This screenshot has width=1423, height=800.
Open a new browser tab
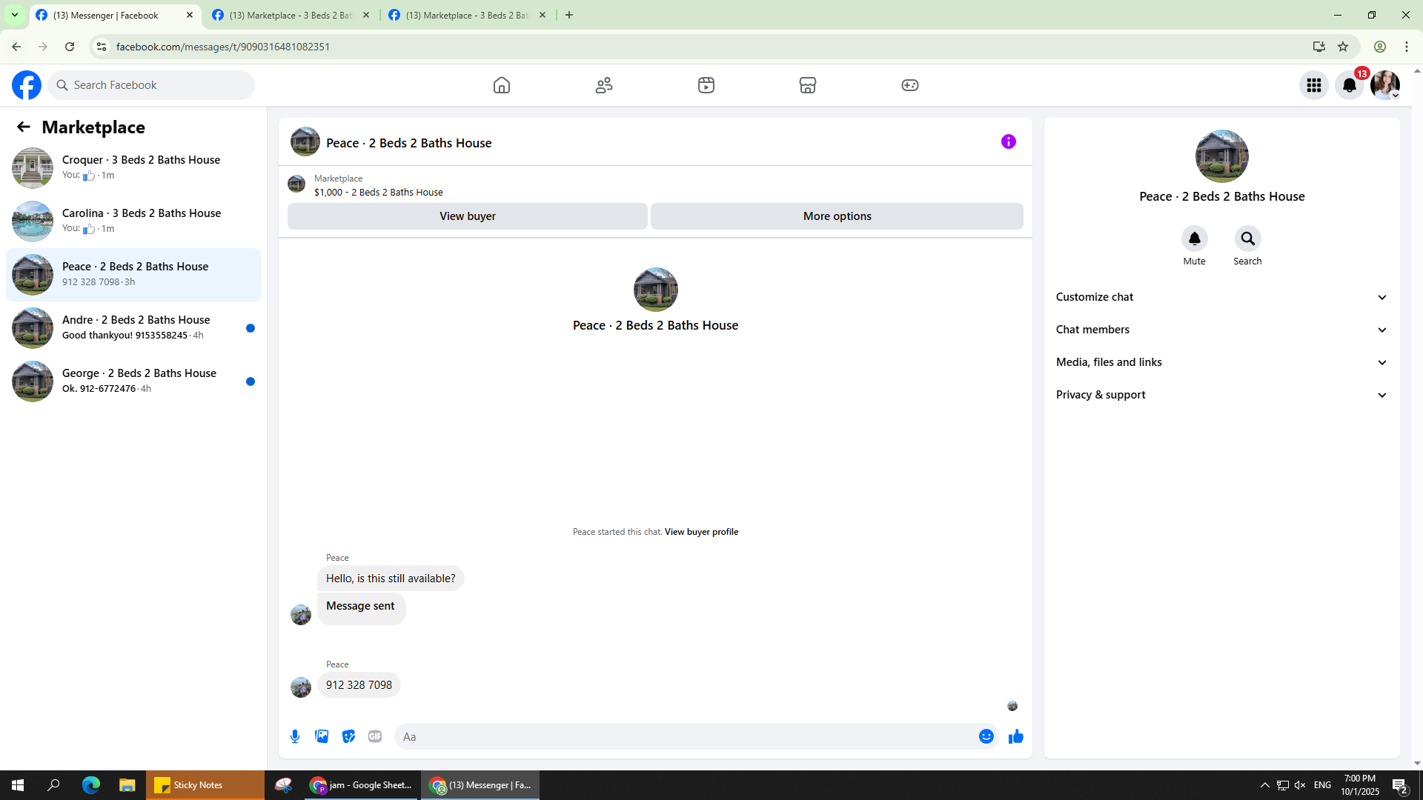click(x=569, y=15)
